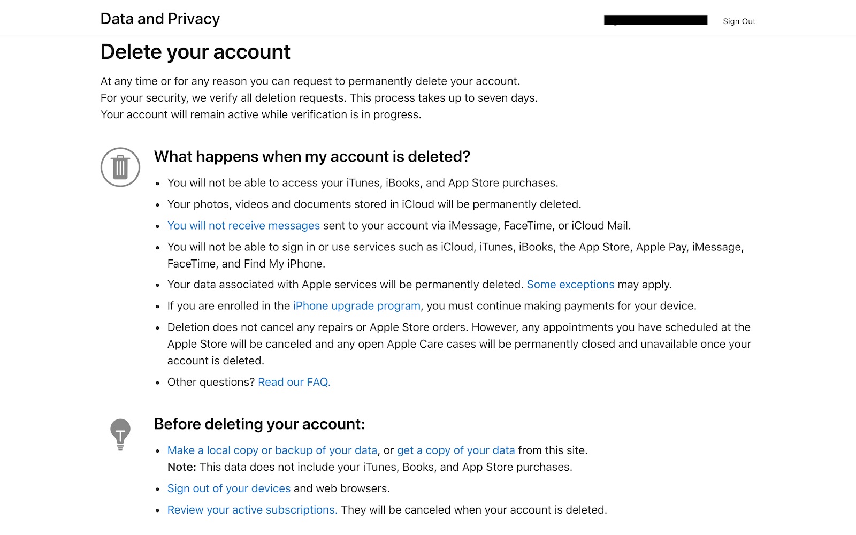This screenshot has width=856, height=535.
Task: Click 'Make a local copy or backup' link
Action: point(272,450)
